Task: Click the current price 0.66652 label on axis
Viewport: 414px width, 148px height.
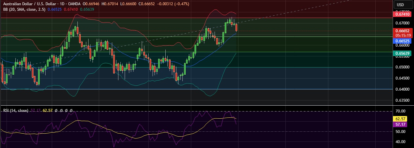Action: click(x=402, y=31)
